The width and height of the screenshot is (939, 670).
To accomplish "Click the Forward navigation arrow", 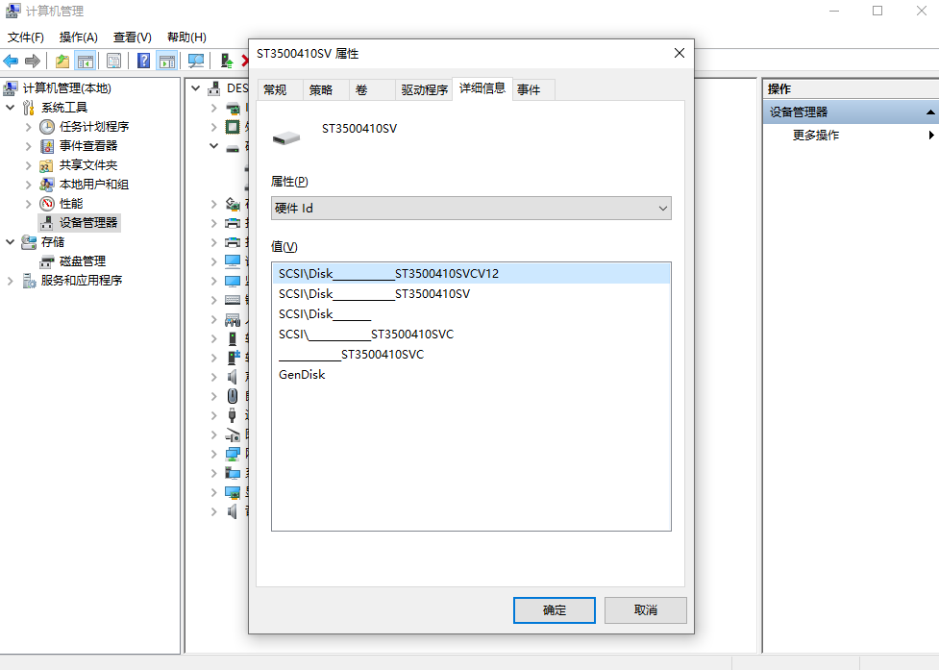I will point(32,60).
